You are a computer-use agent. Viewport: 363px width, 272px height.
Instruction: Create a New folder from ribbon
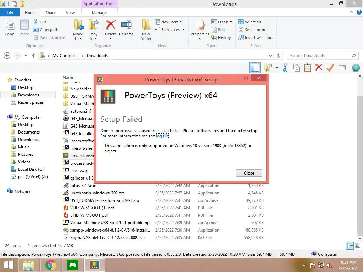(146, 30)
